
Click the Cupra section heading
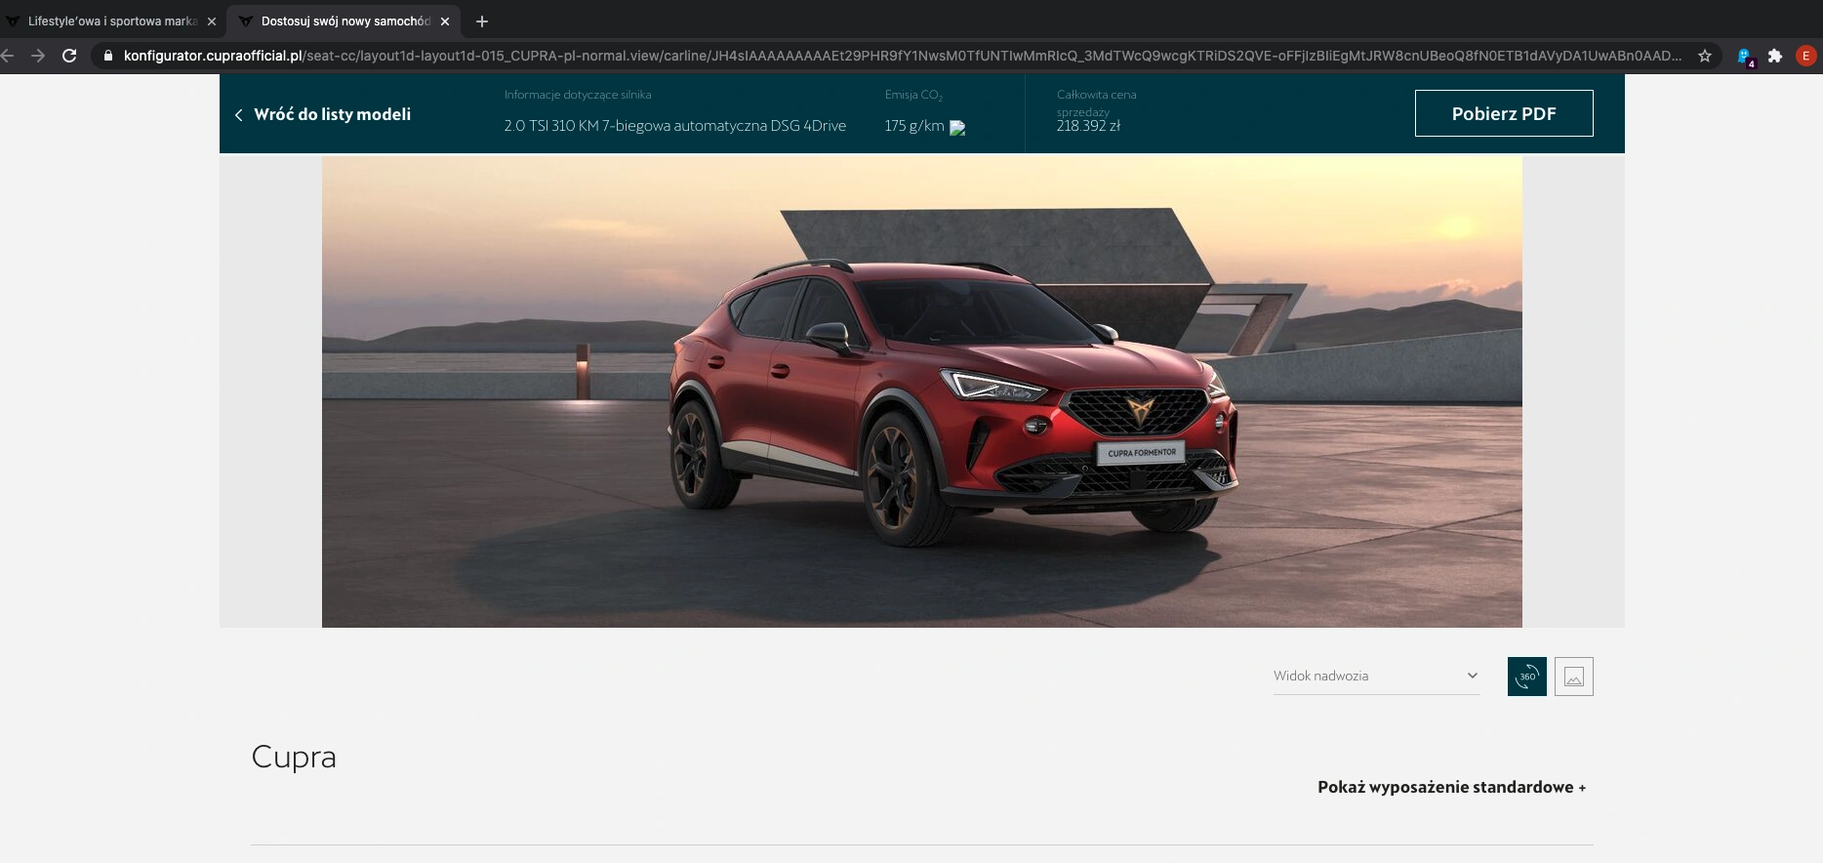294,758
